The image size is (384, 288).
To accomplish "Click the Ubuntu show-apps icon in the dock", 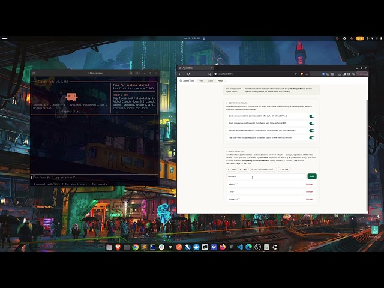I will coord(275,247).
